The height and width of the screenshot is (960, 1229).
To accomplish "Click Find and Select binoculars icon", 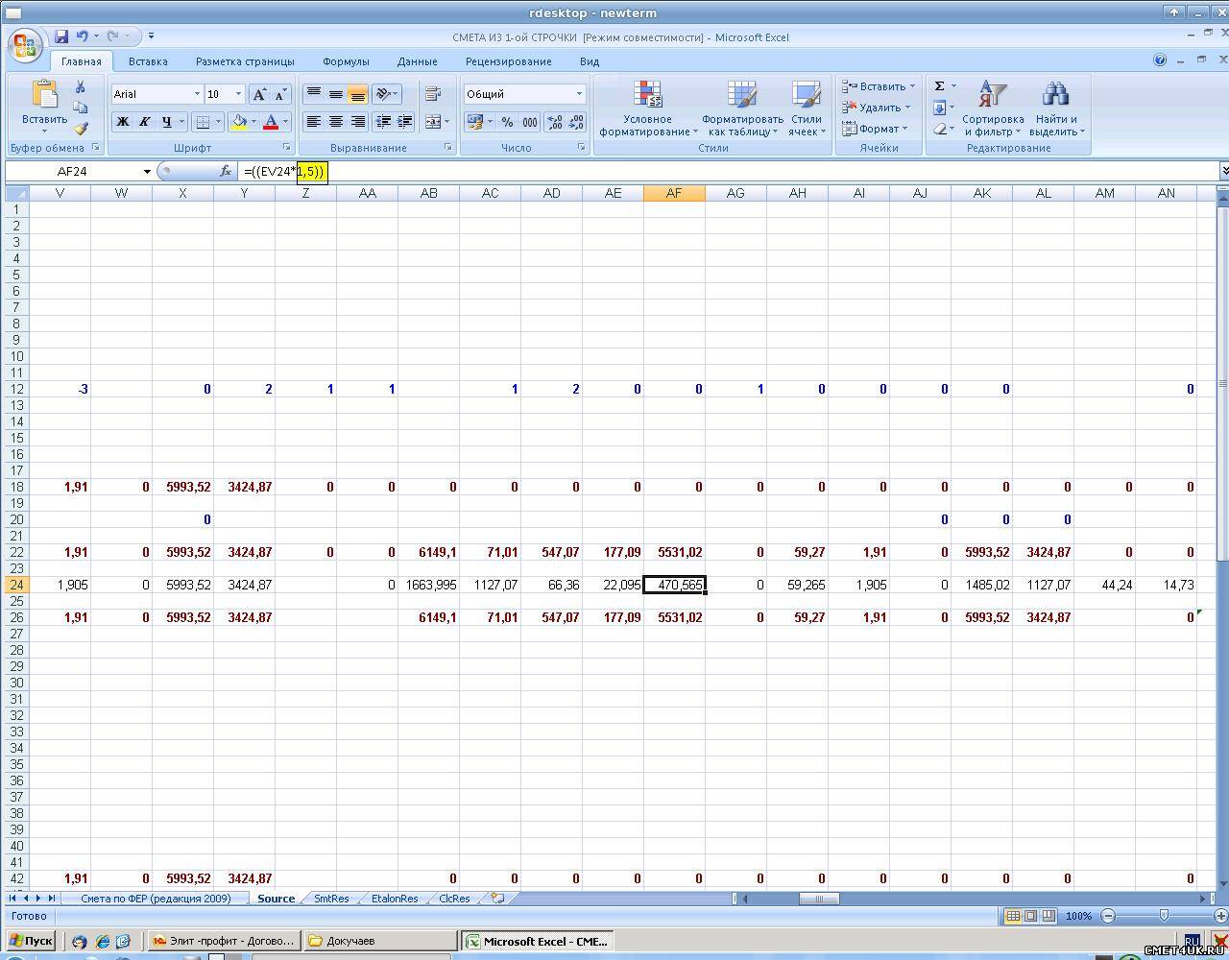I will click(x=1055, y=108).
